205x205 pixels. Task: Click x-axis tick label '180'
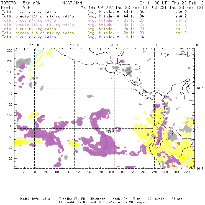[x=111, y=172]
